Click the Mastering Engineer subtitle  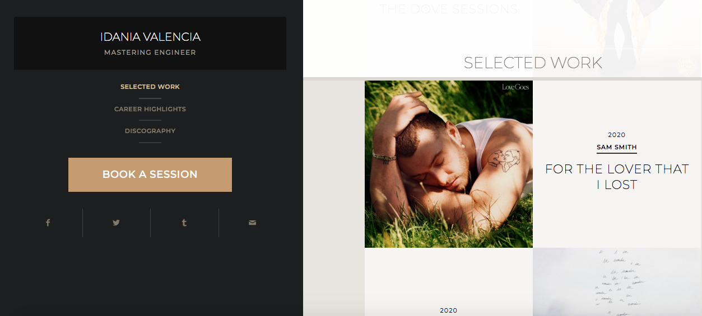coord(150,53)
